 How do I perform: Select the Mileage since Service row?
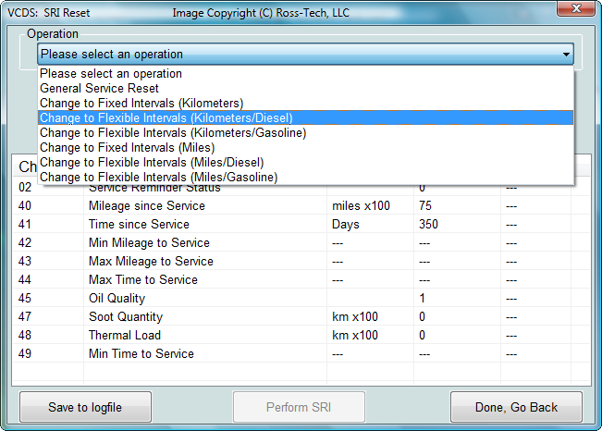147,205
